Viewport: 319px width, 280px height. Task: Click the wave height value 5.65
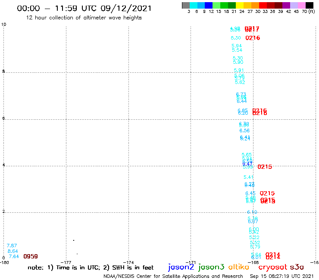point(247,155)
